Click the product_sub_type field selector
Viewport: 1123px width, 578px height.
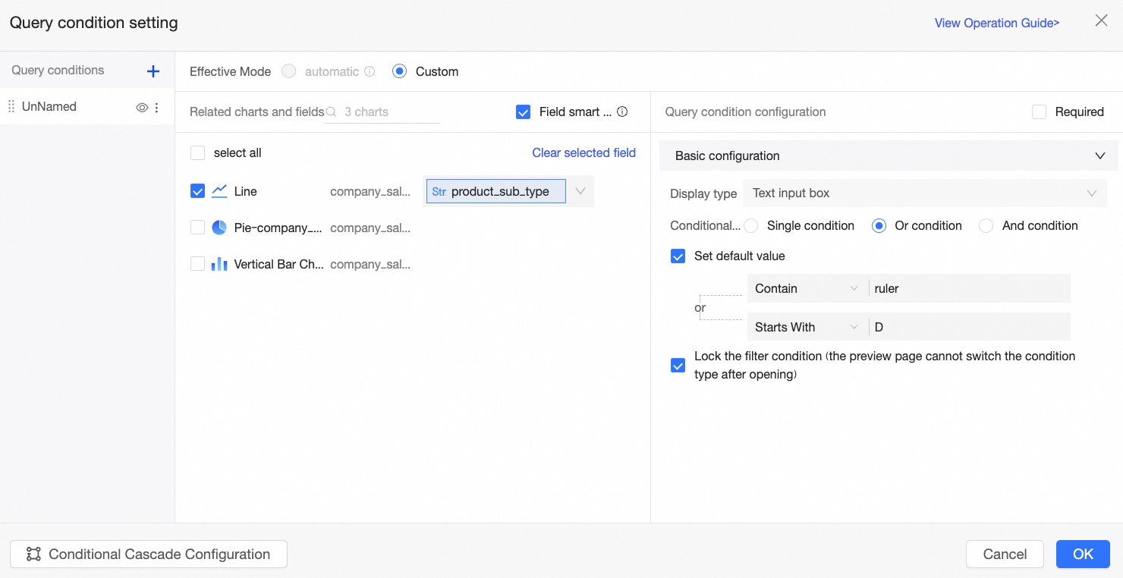tap(496, 191)
